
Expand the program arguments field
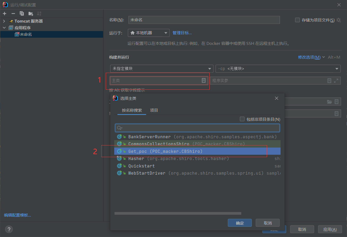336,81
